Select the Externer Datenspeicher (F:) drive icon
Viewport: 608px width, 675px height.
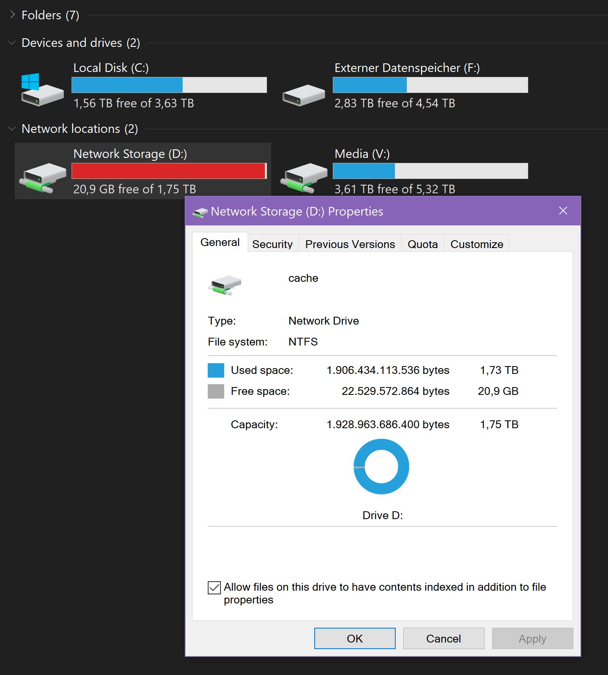click(304, 95)
